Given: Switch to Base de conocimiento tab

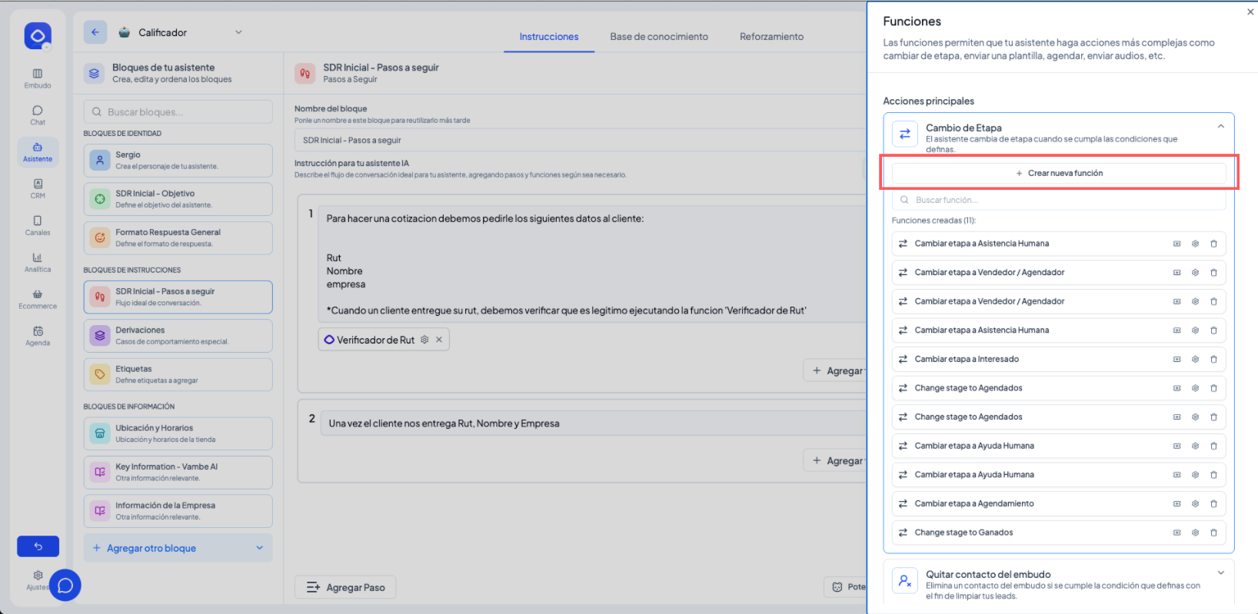Looking at the screenshot, I should click(x=659, y=36).
